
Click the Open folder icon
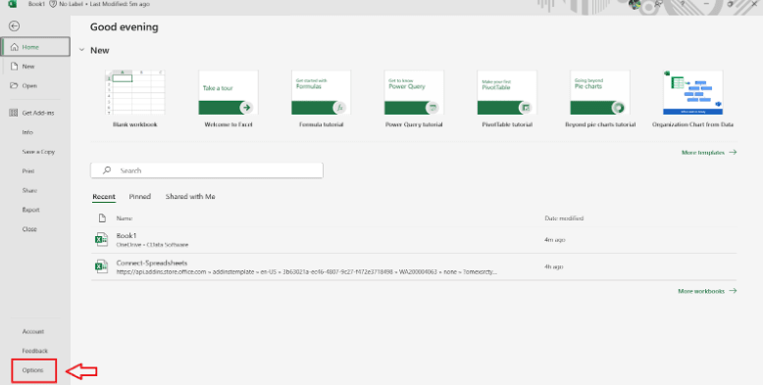coord(14,85)
